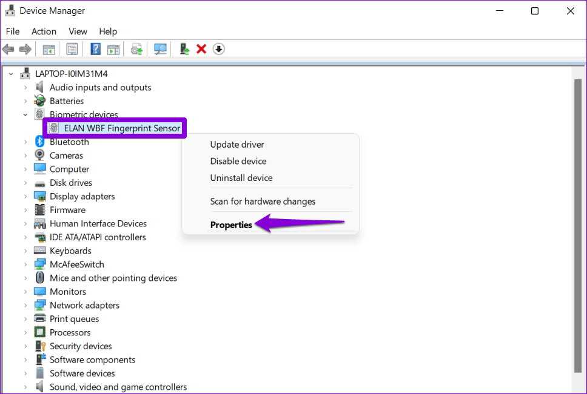Open the Help menu

point(108,31)
